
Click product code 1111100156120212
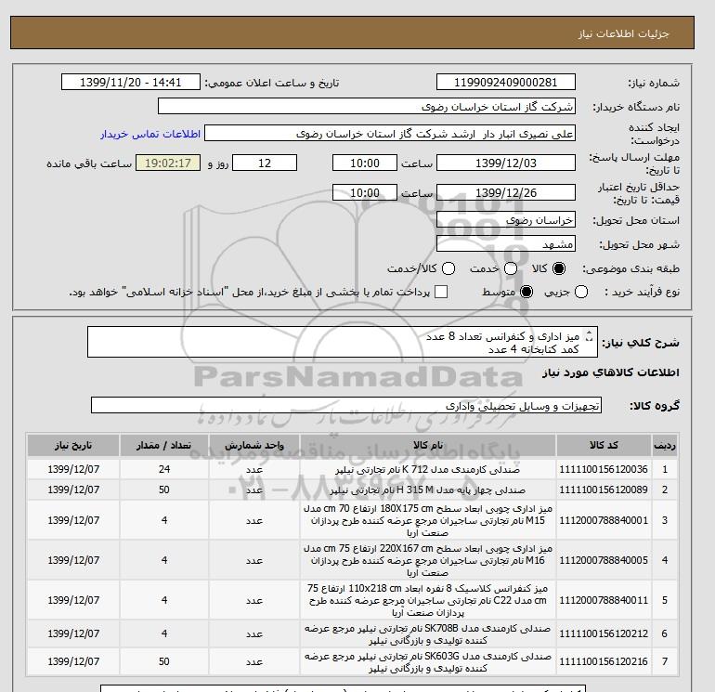(x=604, y=633)
